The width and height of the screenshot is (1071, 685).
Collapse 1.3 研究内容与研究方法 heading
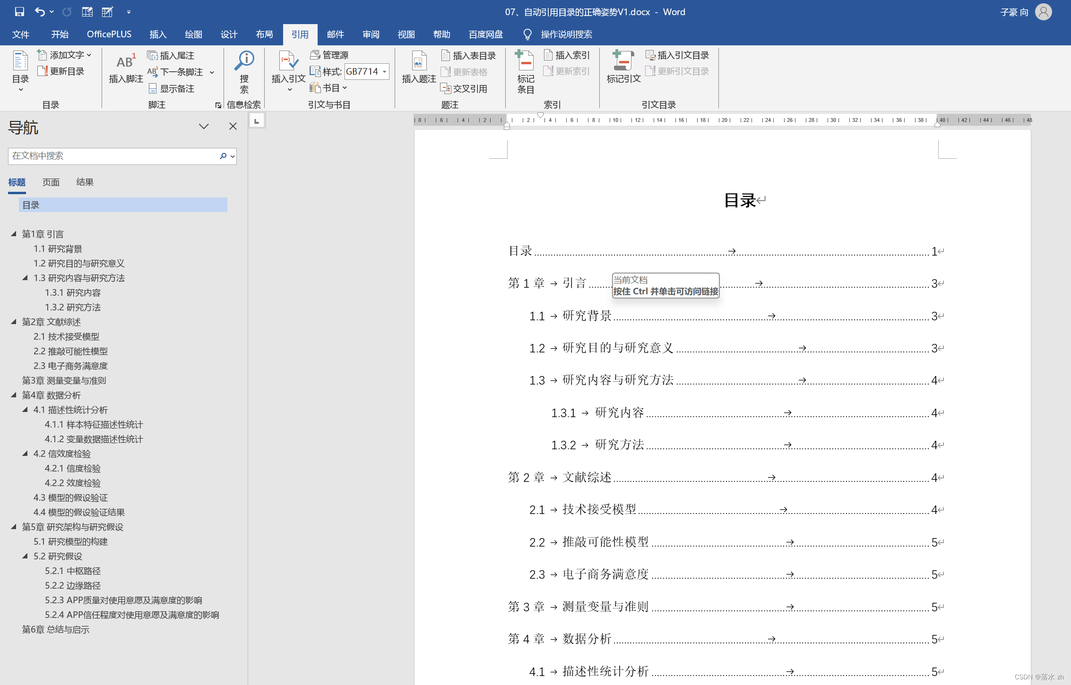(25, 278)
